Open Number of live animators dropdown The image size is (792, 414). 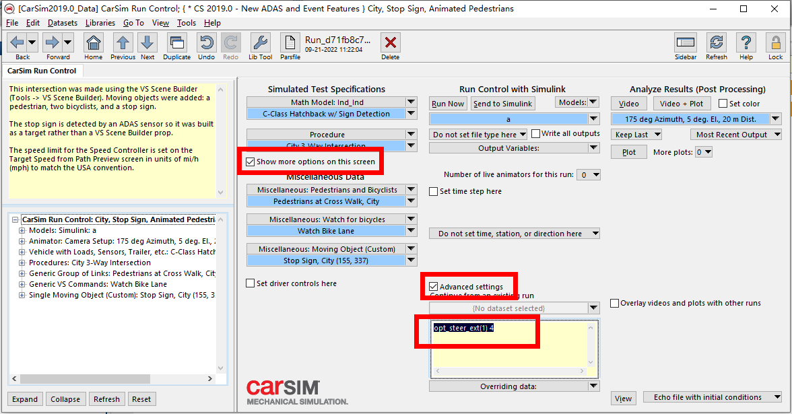(x=589, y=175)
